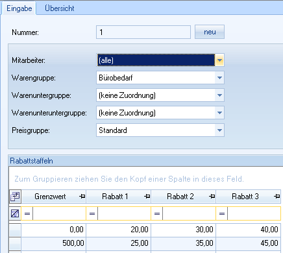Change filter operator for Rabatt 3 column

click(222, 213)
